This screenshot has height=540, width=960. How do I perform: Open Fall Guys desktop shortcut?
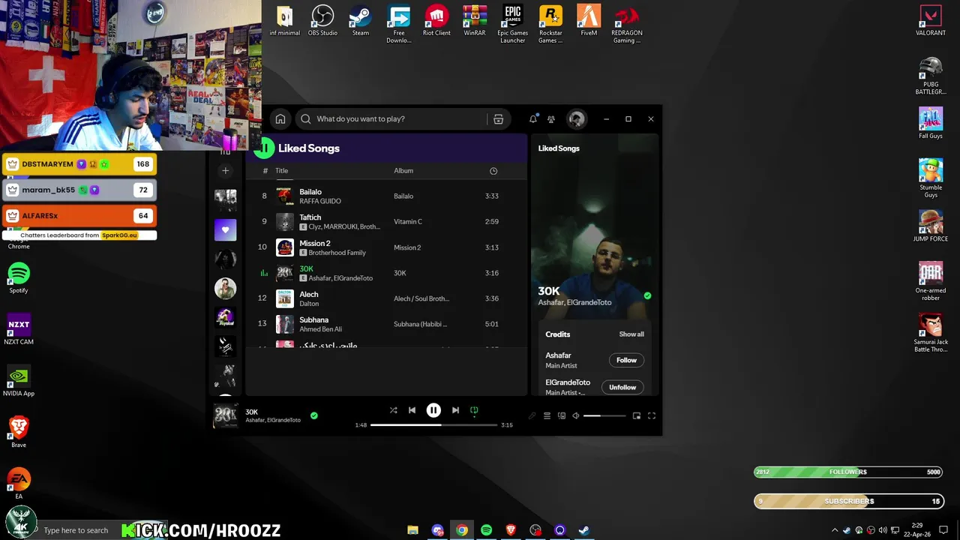point(931,124)
